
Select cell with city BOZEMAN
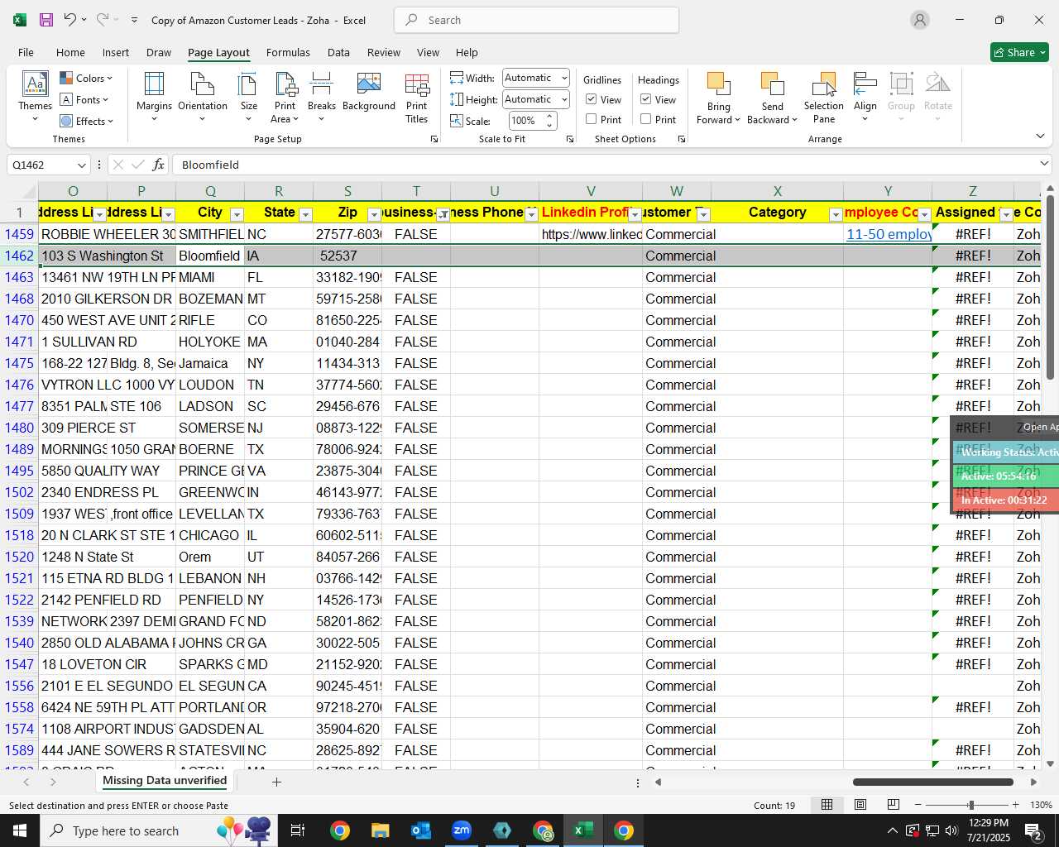[210, 299]
